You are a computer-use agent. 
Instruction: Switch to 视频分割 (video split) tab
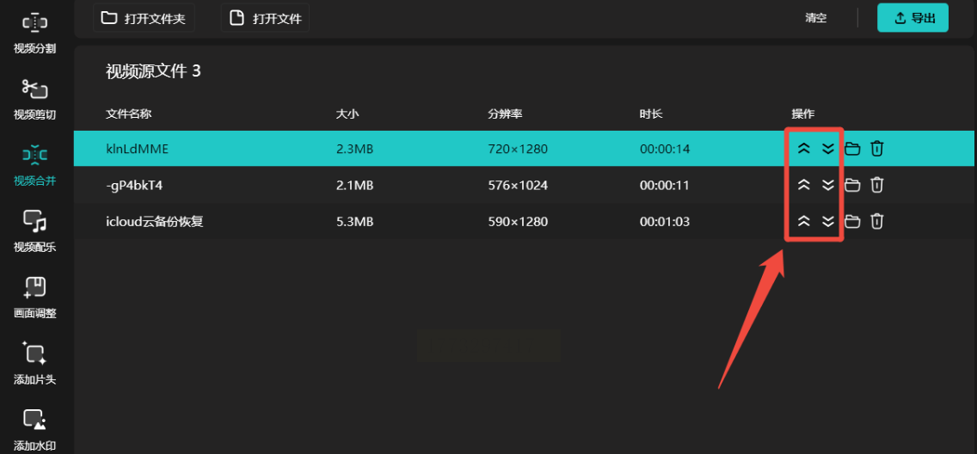pos(34,33)
